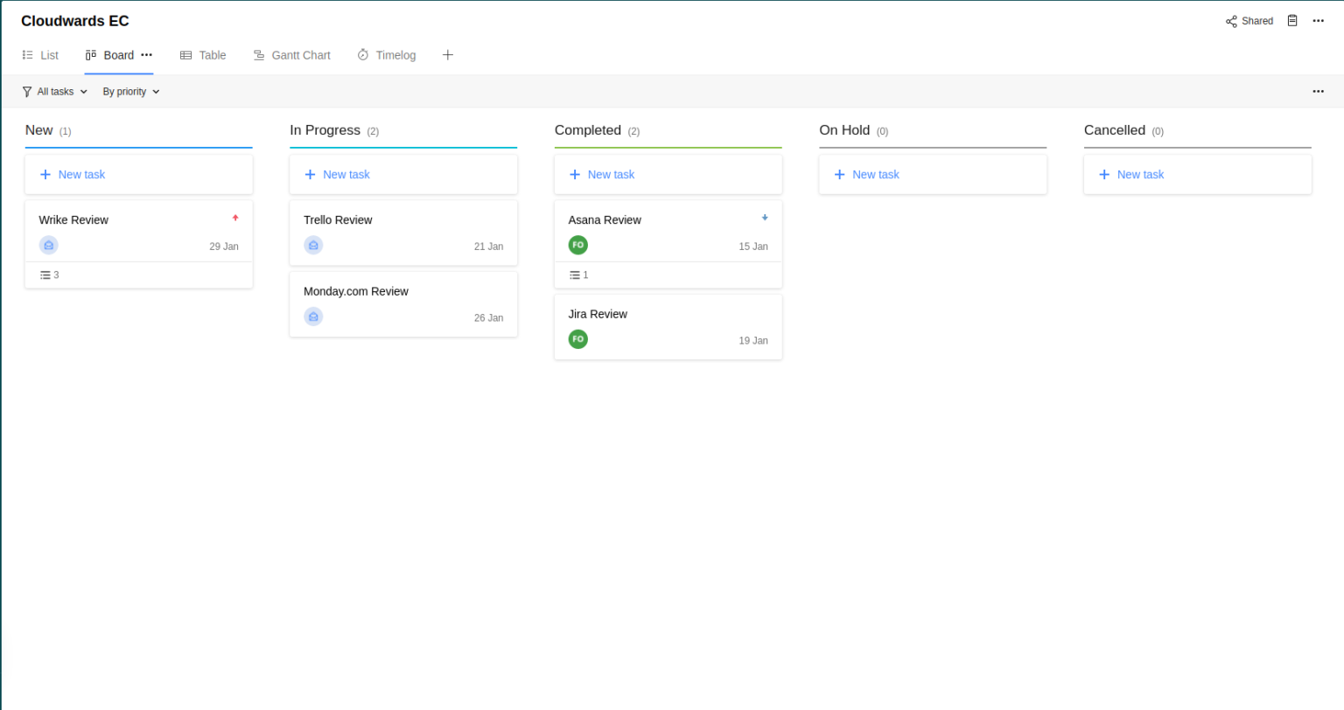Switch to the Table view tab

click(x=203, y=54)
